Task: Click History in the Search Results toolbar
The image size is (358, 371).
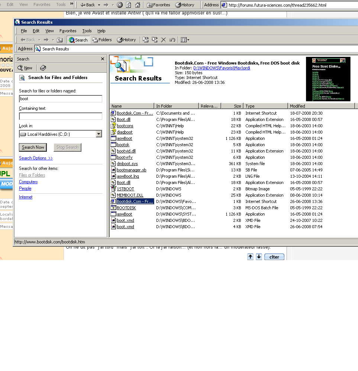Action: (x=126, y=40)
